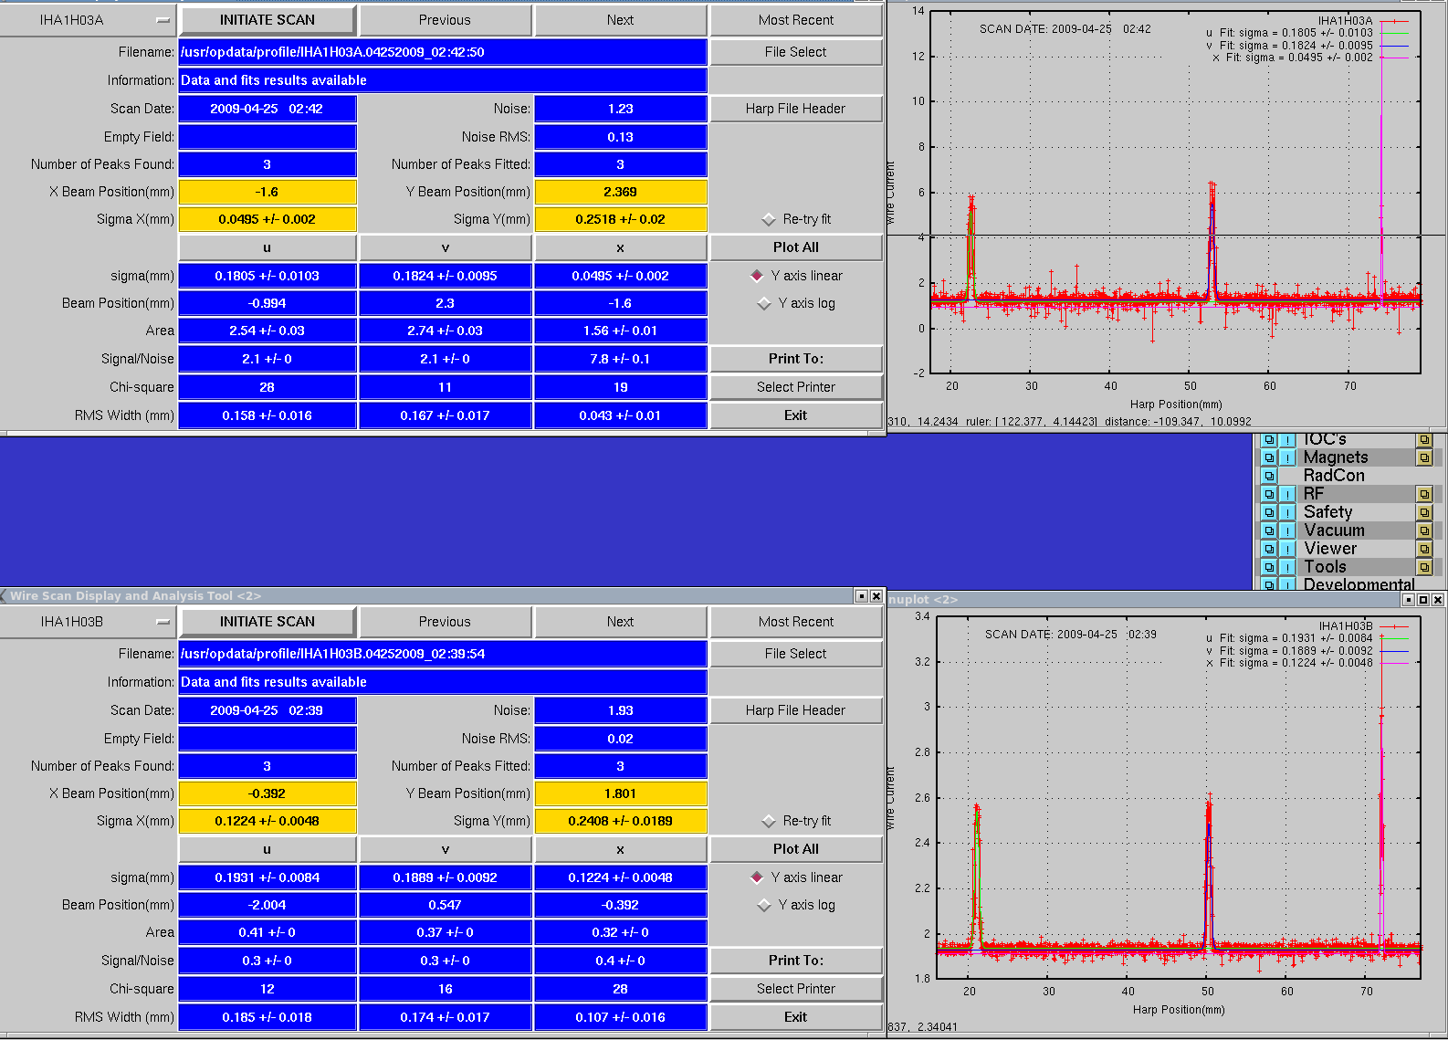Click the tan window icon beside Safety
This screenshot has width=1448, height=1040.
point(1424,512)
